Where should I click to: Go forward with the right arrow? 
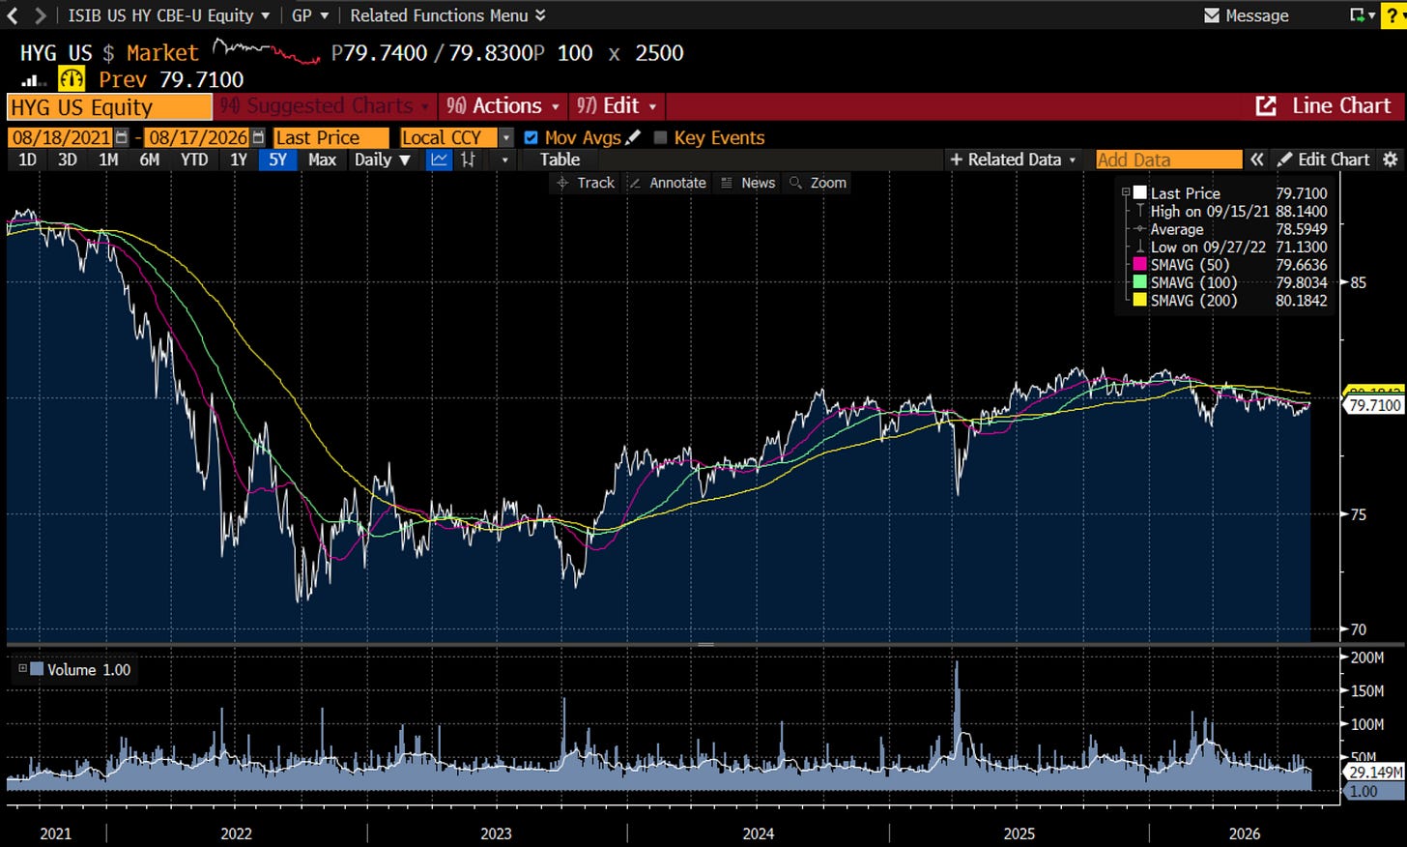[x=40, y=15]
